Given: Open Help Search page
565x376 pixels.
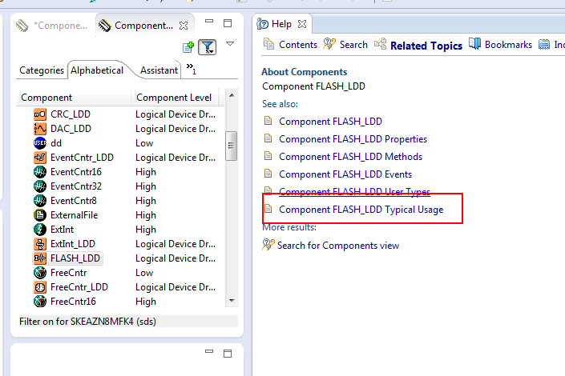Looking at the screenshot, I should point(345,45).
